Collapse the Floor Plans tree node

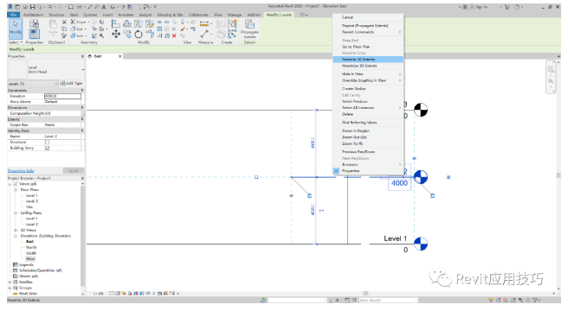pyautogui.click(x=16, y=189)
